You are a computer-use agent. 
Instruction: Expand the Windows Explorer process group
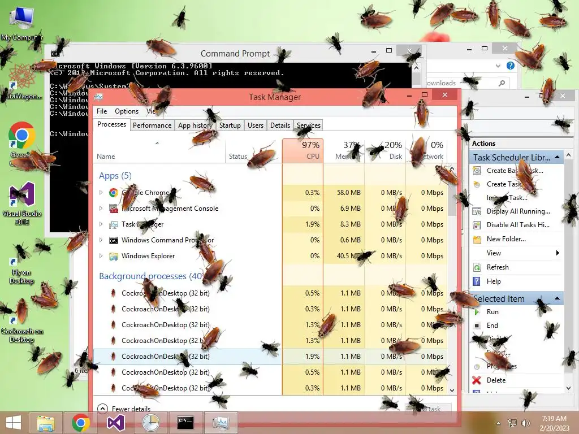(101, 256)
